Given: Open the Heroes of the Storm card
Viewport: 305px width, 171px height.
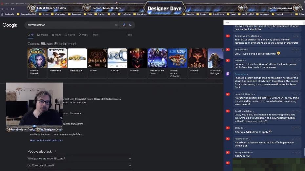Looking at the screenshot, I should click(x=157, y=63).
